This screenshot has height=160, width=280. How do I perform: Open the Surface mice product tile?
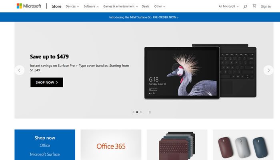point(243,145)
